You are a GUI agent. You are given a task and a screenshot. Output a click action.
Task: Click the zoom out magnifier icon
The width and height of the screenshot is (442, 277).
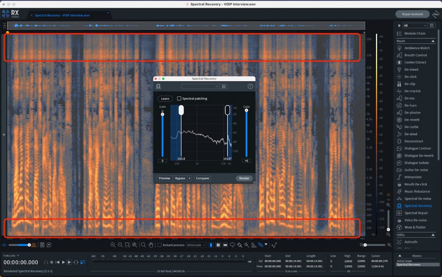coord(120,245)
